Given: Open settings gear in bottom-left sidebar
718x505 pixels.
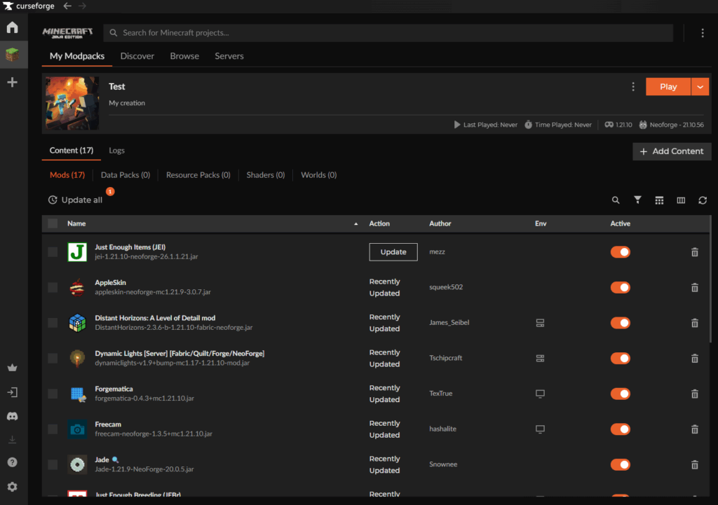Looking at the screenshot, I should click(x=12, y=487).
